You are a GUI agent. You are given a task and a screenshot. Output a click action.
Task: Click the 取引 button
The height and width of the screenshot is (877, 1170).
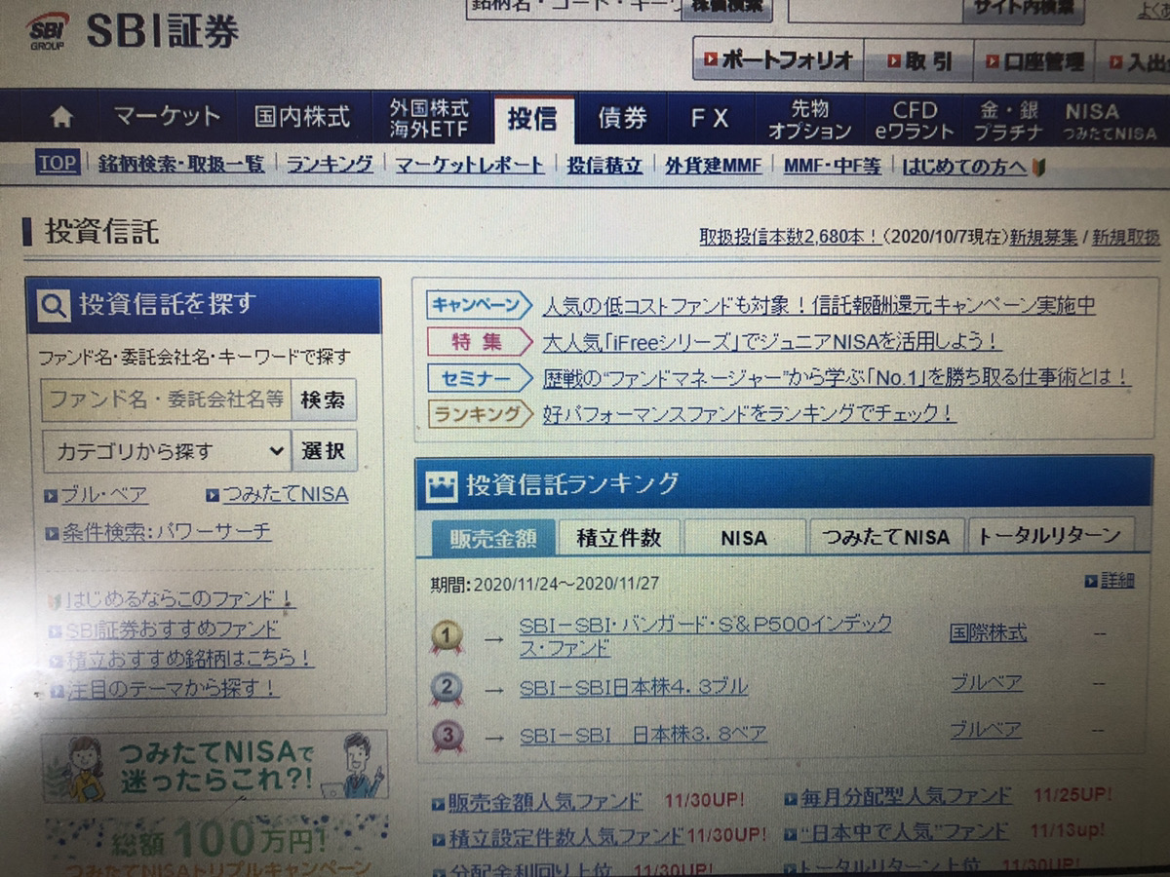tap(918, 61)
